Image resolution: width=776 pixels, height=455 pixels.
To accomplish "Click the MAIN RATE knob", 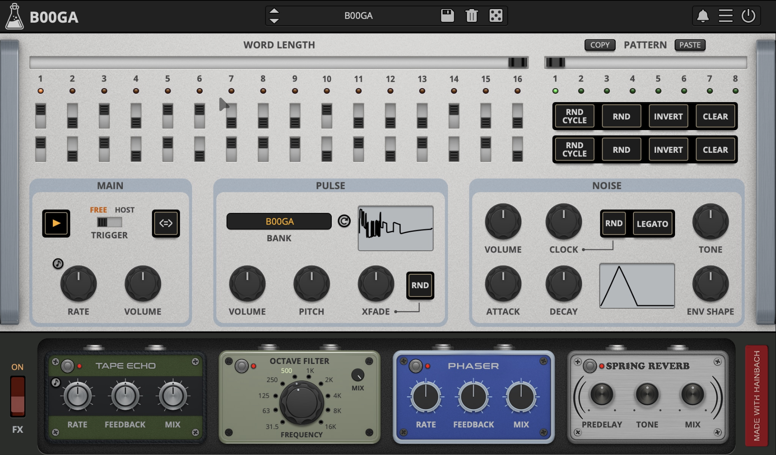I will click(x=78, y=284).
